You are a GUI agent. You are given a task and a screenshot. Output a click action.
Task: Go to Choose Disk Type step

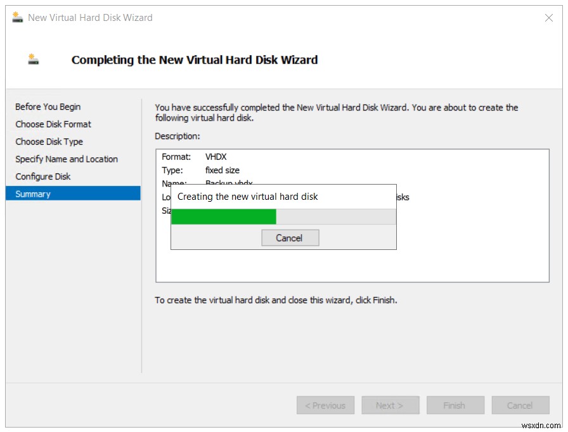[49, 141]
